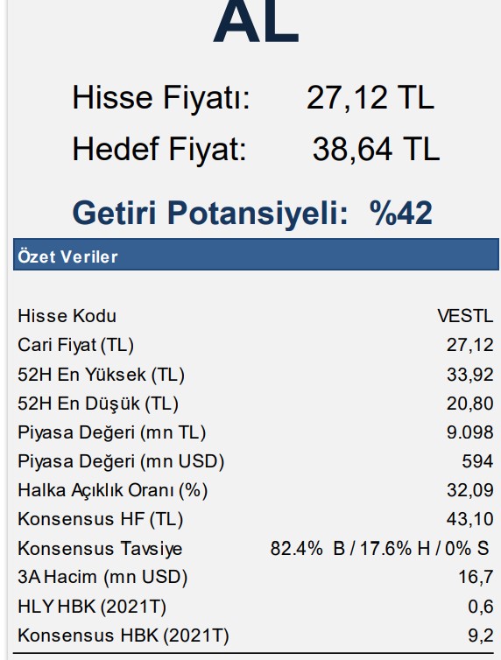Select the Hedef Fiyat label
501x660 pixels.
coord(159,150)
